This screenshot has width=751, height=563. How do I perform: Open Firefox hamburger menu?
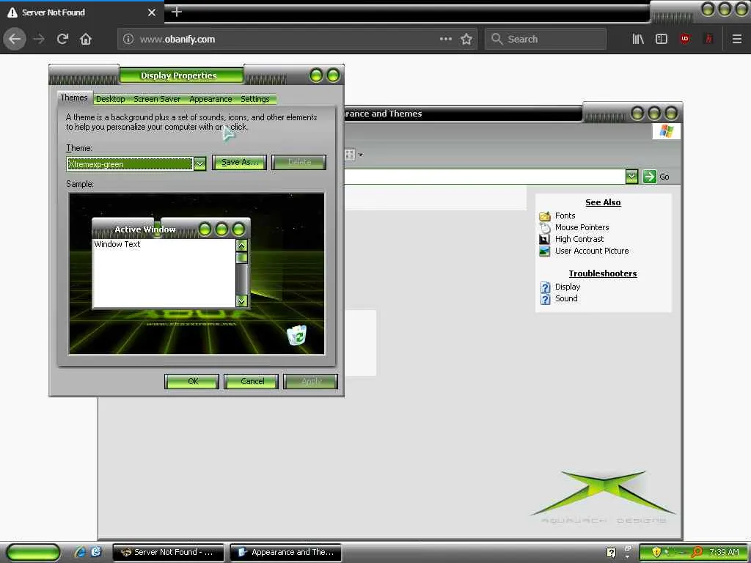(x=736, y=39)
